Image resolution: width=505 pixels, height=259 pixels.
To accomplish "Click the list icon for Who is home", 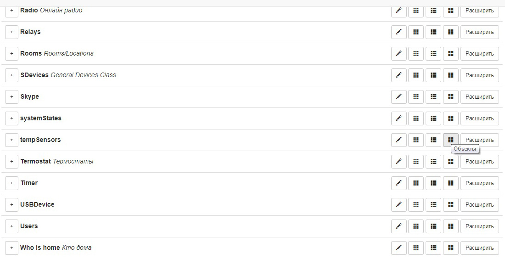I will tap(433, 248).
